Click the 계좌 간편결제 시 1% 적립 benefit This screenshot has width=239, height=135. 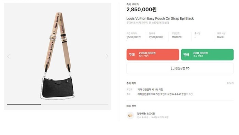pos(150,90)
